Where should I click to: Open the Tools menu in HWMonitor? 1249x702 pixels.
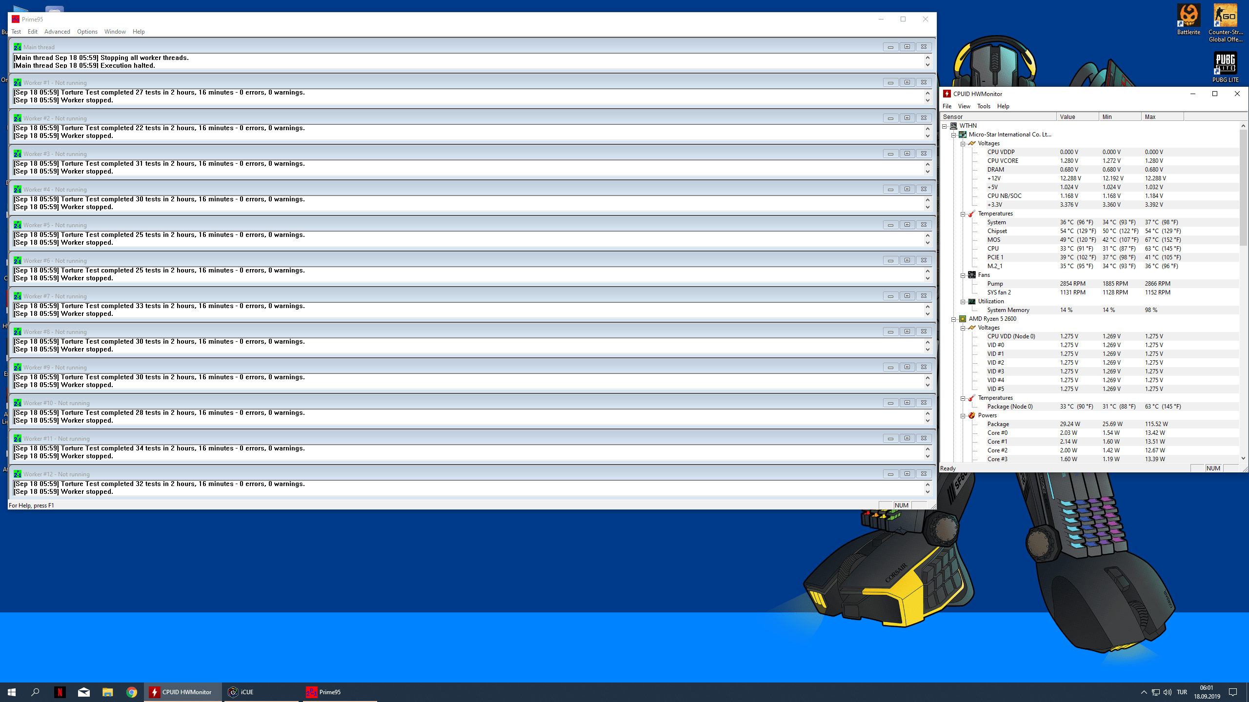point(984,106)
